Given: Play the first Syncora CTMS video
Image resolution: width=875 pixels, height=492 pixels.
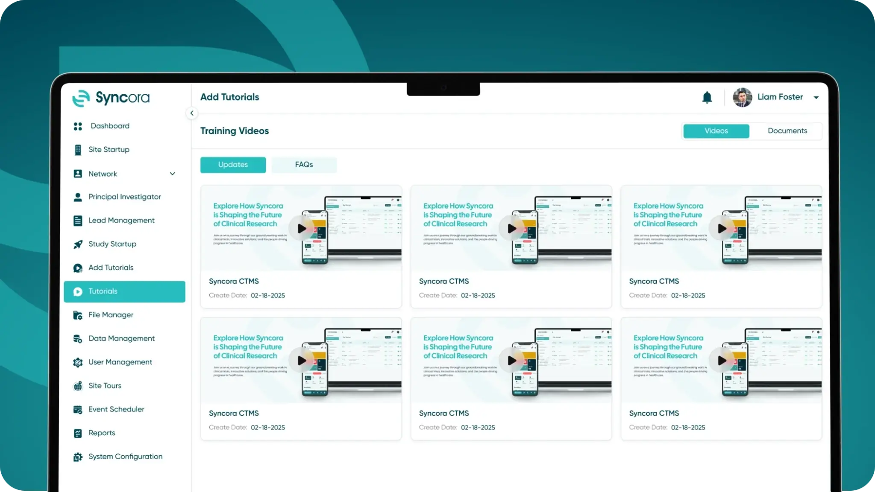Looking at the screenshot, I should pos(301,228).
